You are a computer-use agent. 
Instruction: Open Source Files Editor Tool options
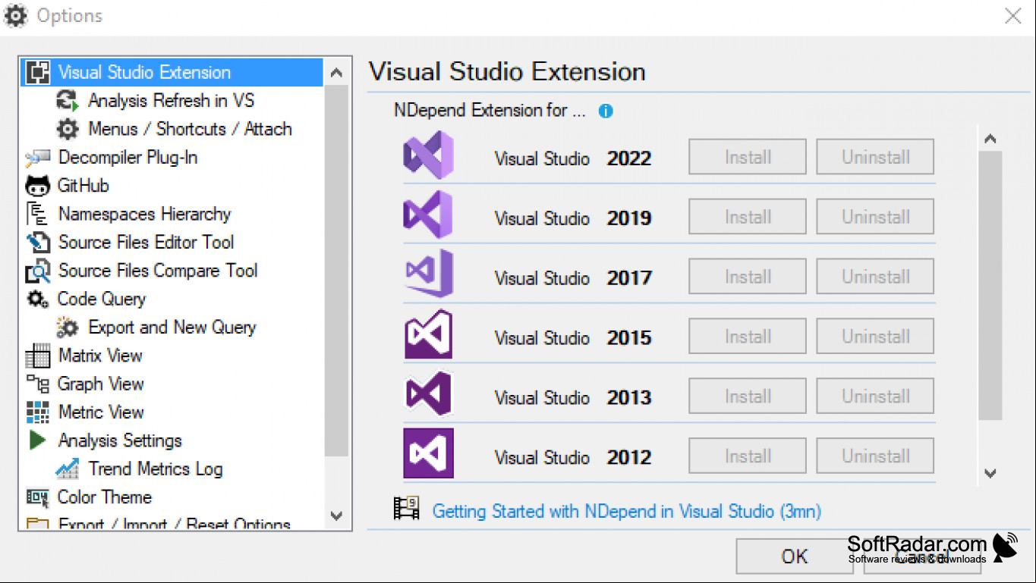pos(146,243)
